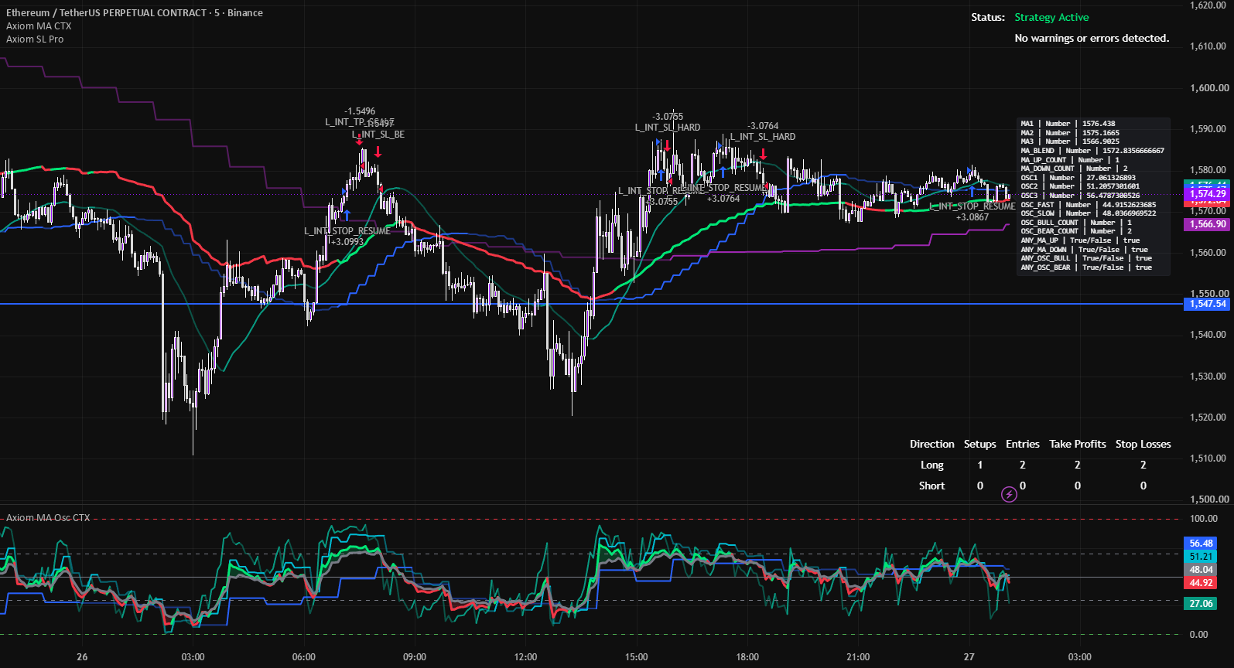Click the gray 48.04 oscillator value label
The image size is (1234, 668).
point(1201,570)
